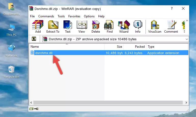This screenshot has width=196, height=117.
Task: Click the password key status icon
Action: click(x=36, y=109)
